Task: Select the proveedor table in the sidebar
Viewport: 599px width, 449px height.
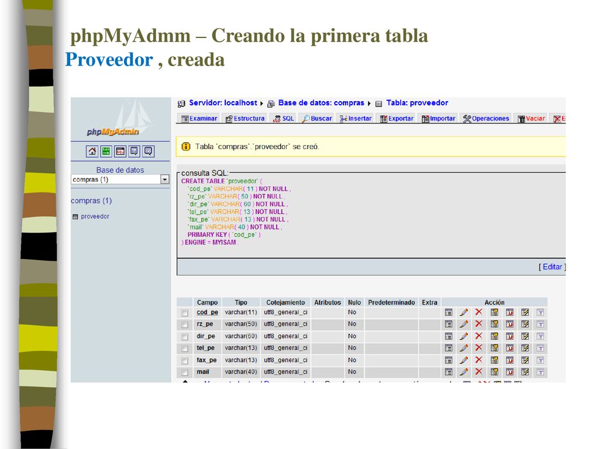Action: [95, 216]
